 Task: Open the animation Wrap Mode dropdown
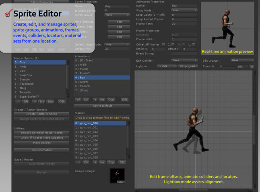click(x=184, y=10)
